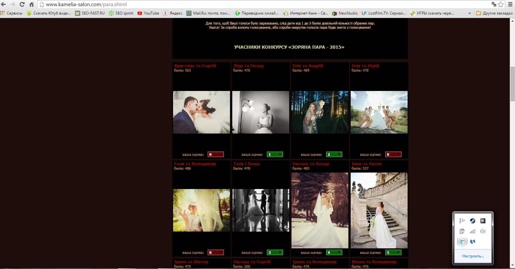Open the Яндекс bookmark

click(x=173, y=13)
